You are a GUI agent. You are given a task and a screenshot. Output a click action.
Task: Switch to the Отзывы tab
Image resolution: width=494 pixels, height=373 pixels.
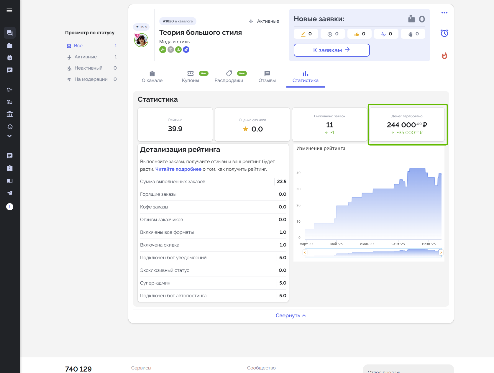click(267, 77)
